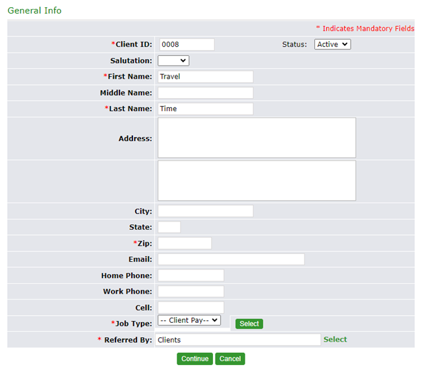Select the Work Phone field
The image size is (422, 369).
coord(191,292)
